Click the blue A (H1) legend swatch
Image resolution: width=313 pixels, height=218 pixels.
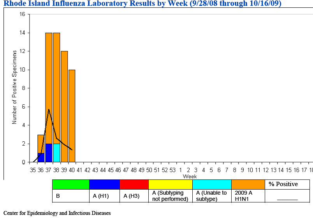click(x=104, y=184)
